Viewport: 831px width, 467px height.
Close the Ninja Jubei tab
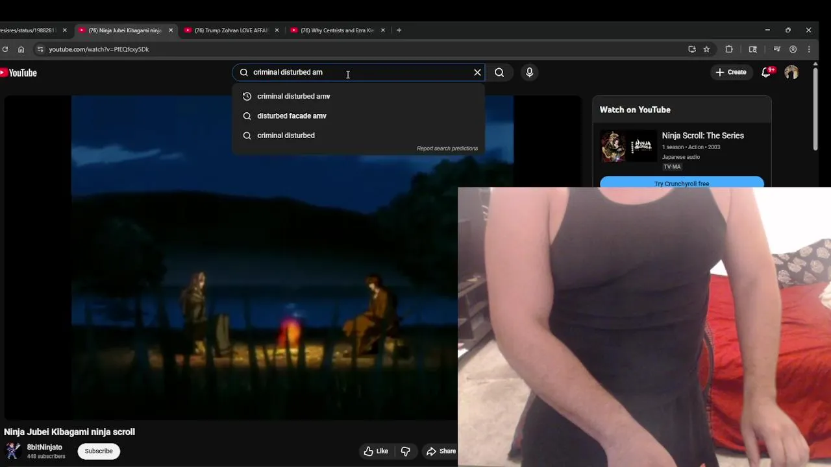(x=171, y=30)
